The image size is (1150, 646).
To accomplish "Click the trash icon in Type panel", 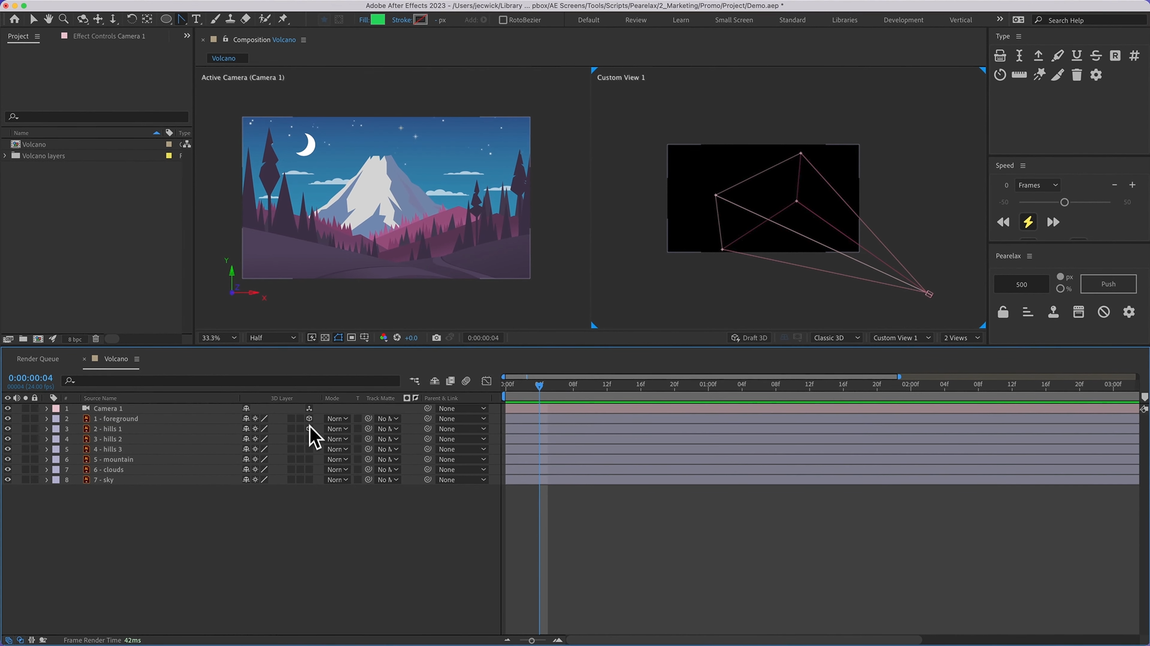I will tap(1076, 75).
